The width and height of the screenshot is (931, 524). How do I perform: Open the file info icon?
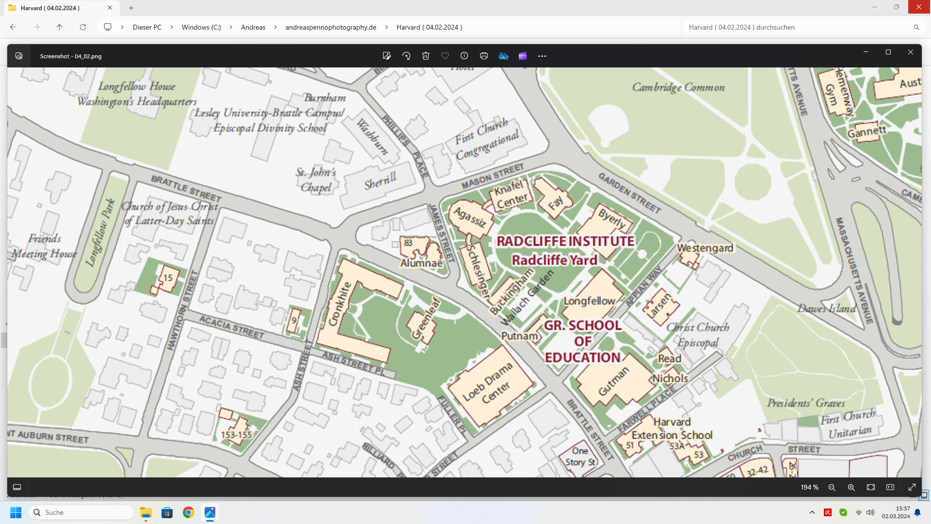(464, 56)
